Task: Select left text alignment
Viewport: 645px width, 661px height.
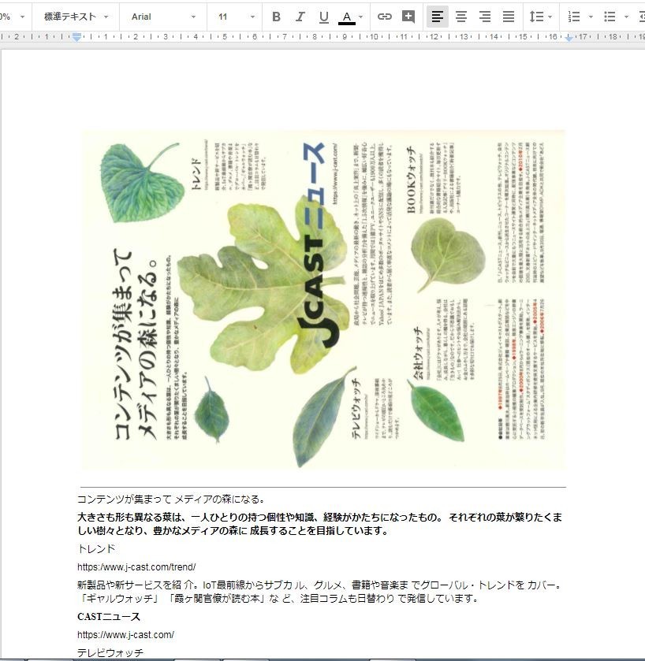Action: point(438,17)
